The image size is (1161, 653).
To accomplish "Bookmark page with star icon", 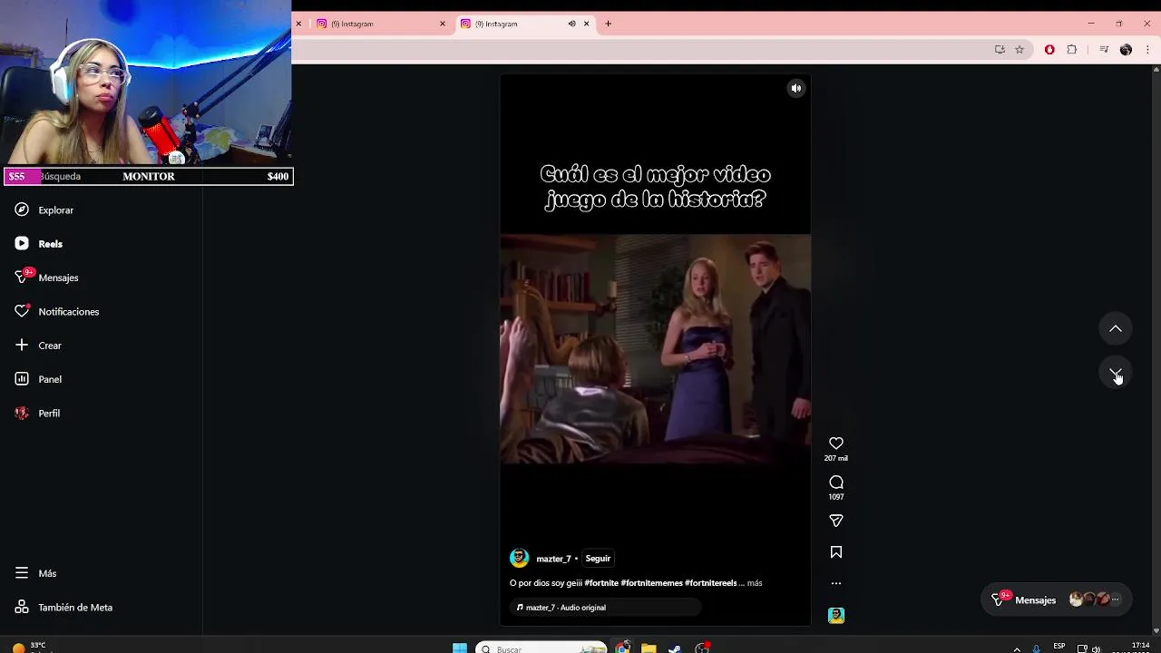I will (x=1020, y=50).
